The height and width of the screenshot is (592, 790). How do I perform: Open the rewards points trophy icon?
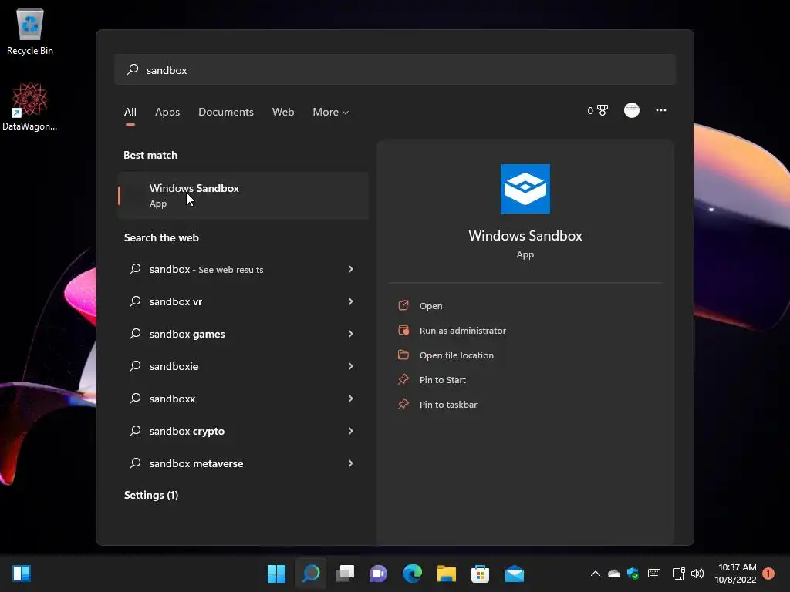tap(602, 110)
